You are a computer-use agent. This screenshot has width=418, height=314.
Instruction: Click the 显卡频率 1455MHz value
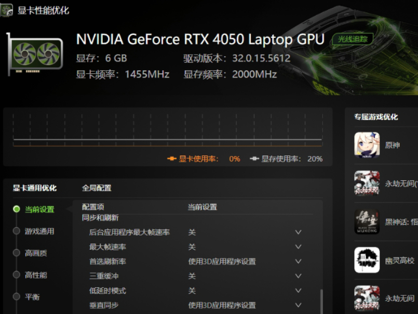tap(147, 74)
